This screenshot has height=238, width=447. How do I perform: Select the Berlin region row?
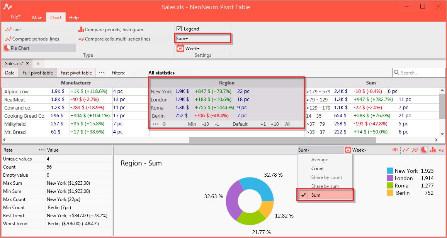[227, 116]
